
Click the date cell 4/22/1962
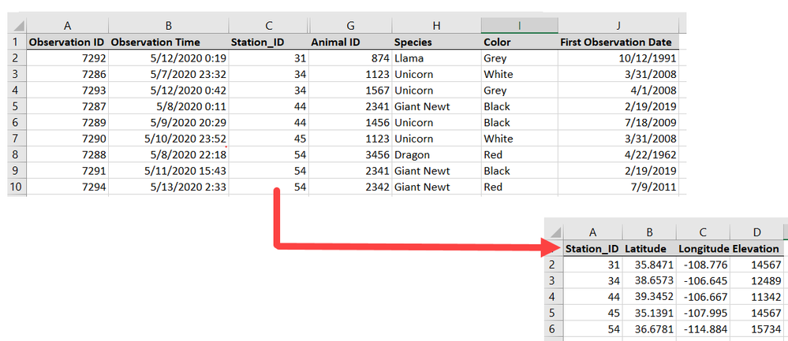[618, 154]
